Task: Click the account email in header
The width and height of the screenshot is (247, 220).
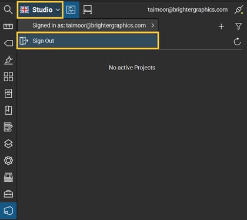Action: 188,9
